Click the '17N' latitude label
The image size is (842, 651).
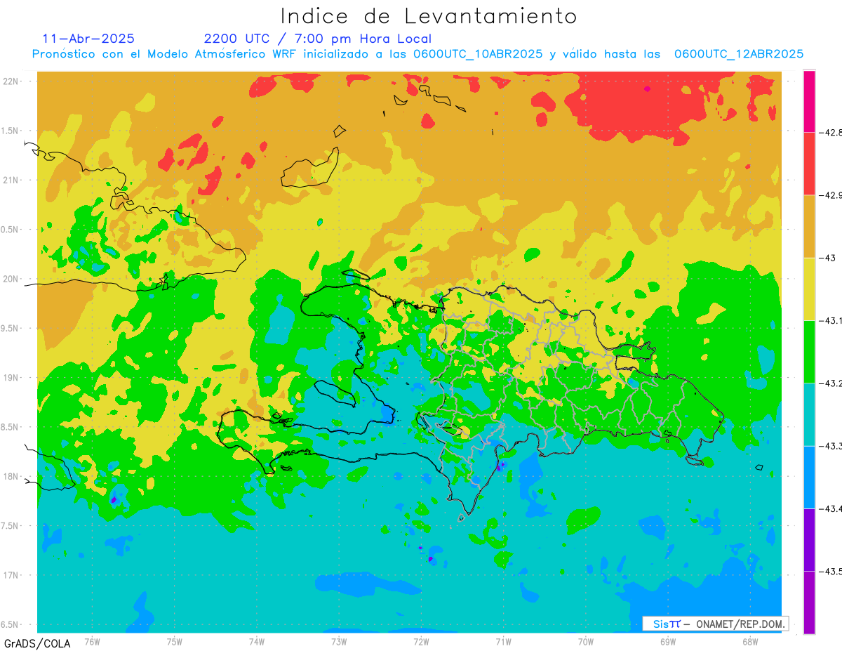(11, 575)
